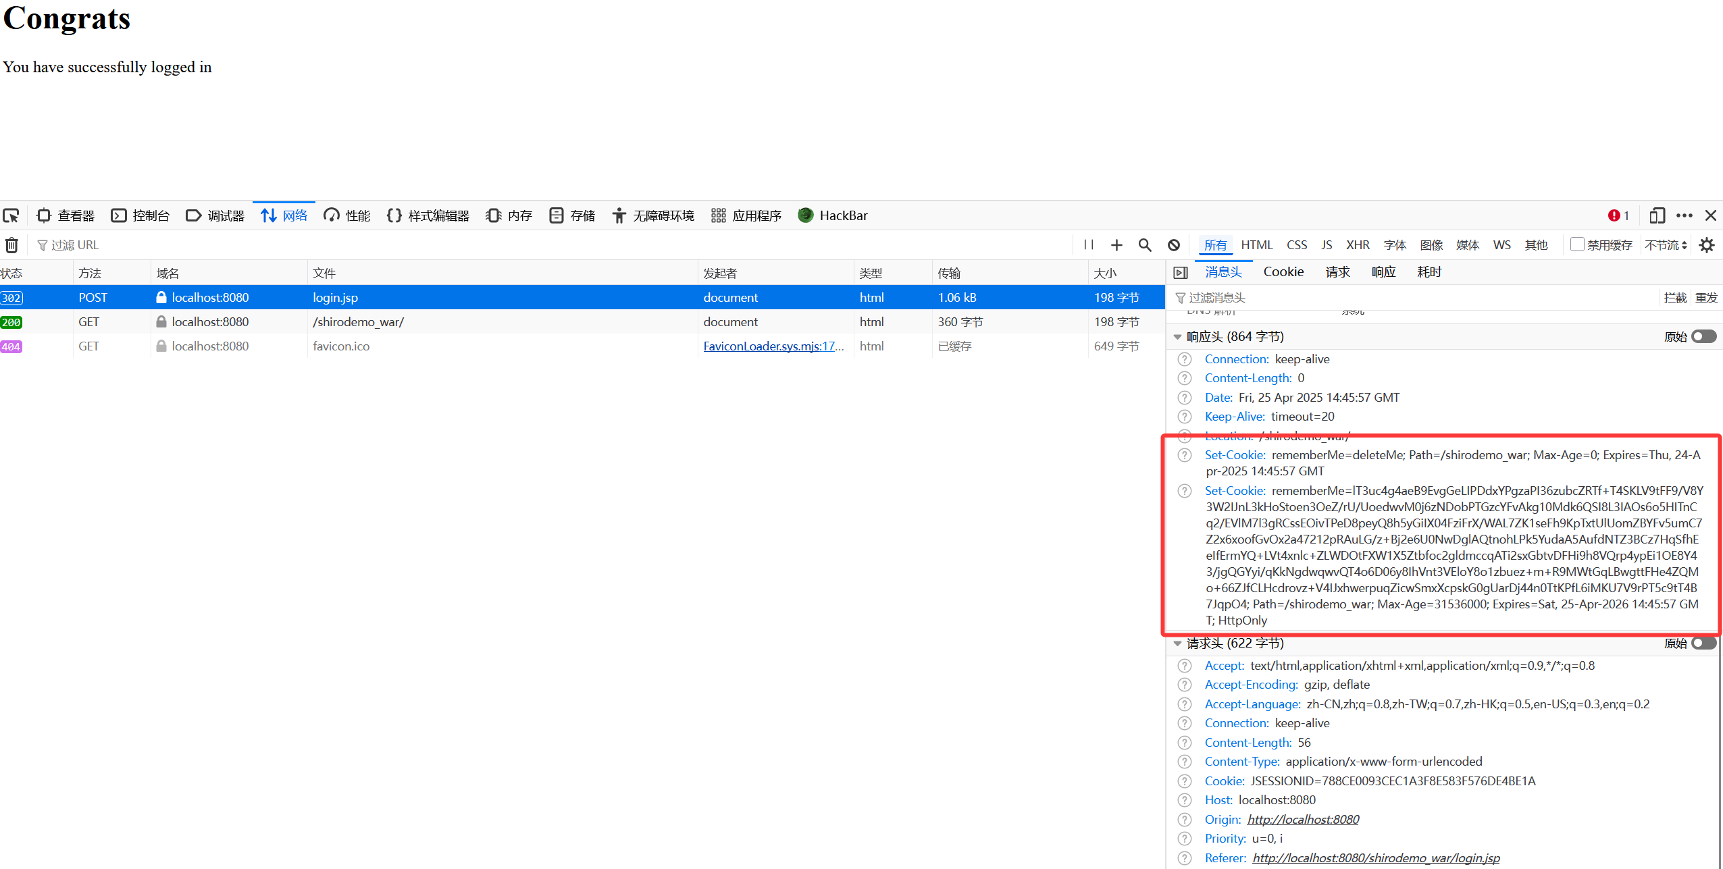Open network settings gear icon

[x=1707, y=245]
